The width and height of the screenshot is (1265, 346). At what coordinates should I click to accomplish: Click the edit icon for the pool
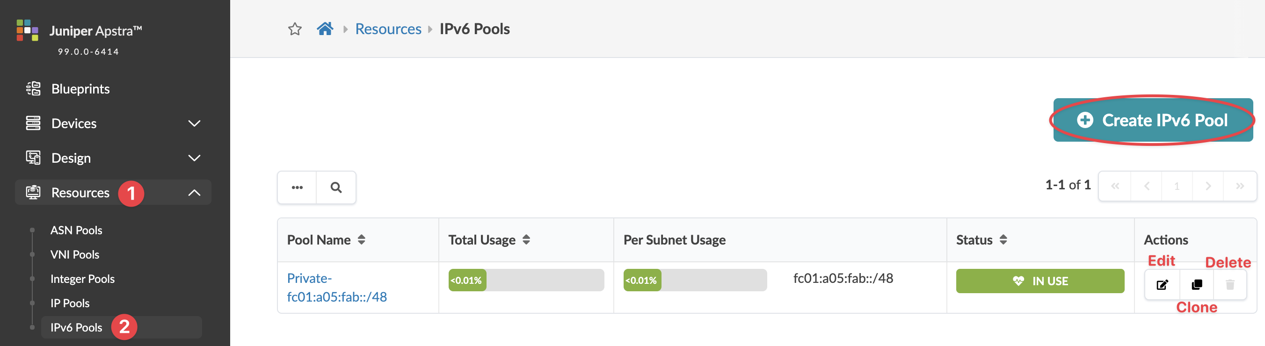coord(1162,285)
